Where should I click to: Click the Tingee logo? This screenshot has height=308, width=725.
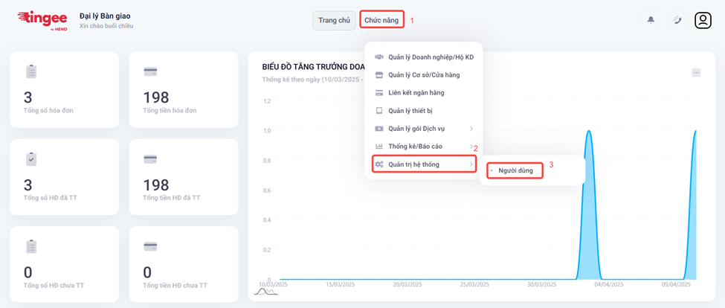point(44,20)
